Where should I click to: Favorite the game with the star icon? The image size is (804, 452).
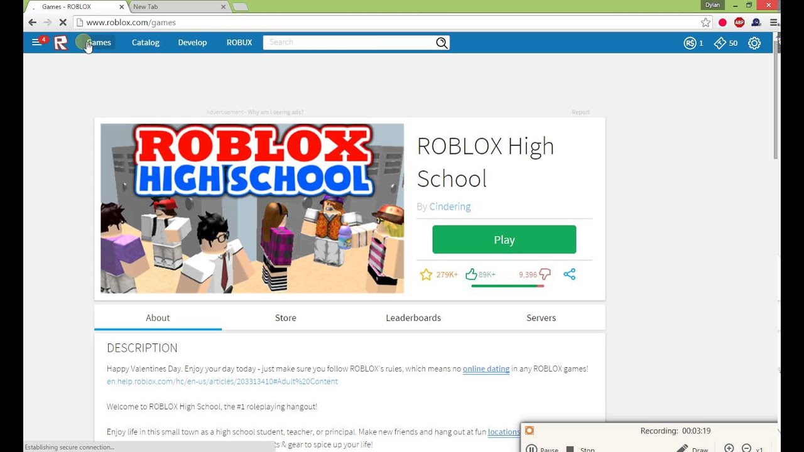pos(426,274)
